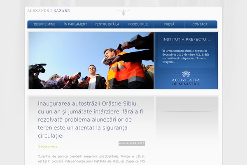Click the eagle emblem in the header
This screenshot has height=165, width=247.
(x=123, y=12)
